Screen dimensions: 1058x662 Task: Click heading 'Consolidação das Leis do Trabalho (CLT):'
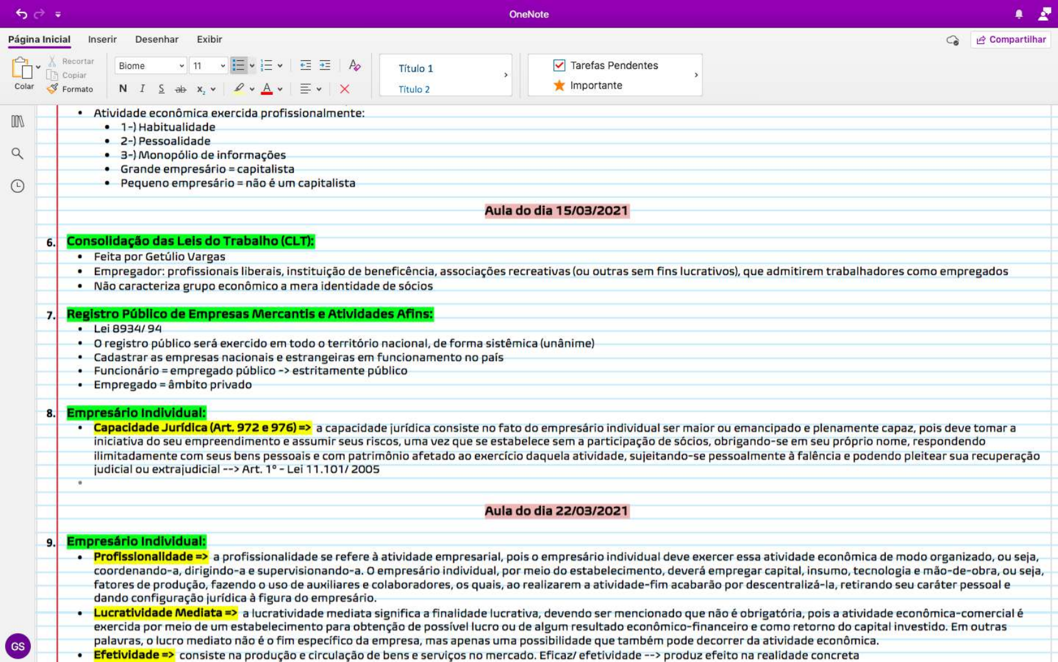click(x=190, y=241)
